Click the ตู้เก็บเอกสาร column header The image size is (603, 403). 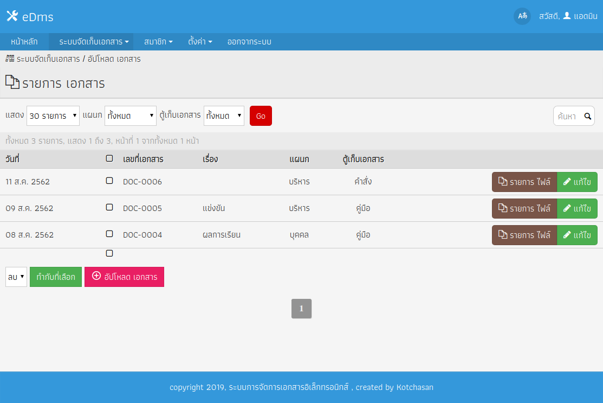click(363, 159)
